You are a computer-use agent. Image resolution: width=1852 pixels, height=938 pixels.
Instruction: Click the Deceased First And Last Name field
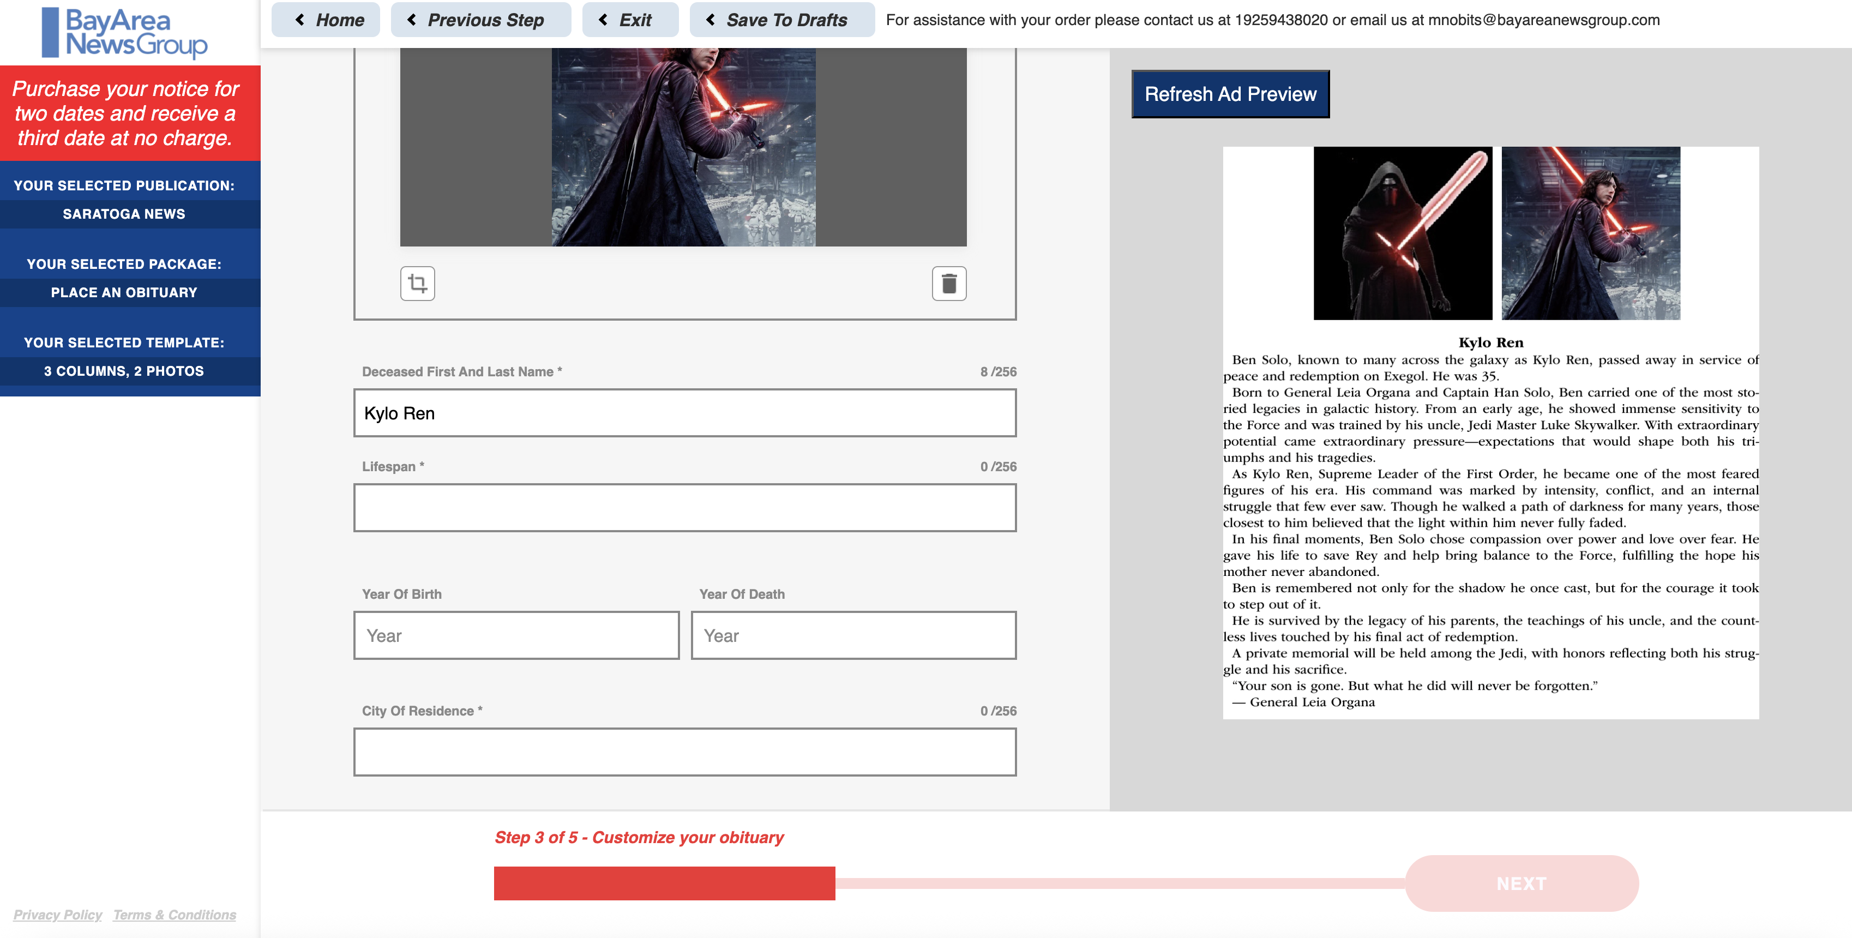[x=684, y=413]
